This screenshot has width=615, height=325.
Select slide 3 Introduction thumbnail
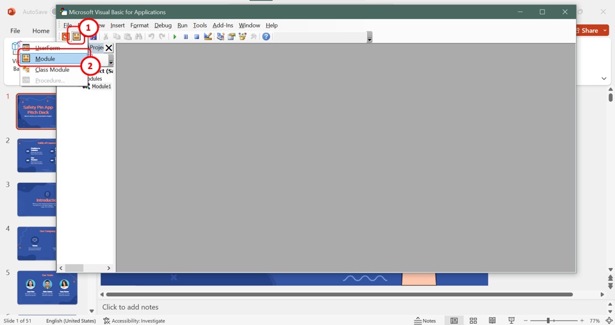37,200
